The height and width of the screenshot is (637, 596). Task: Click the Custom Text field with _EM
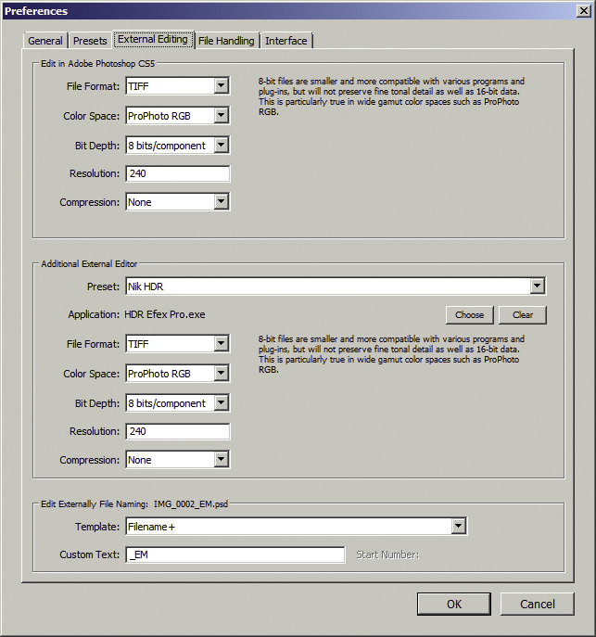[x=235, y=554]
